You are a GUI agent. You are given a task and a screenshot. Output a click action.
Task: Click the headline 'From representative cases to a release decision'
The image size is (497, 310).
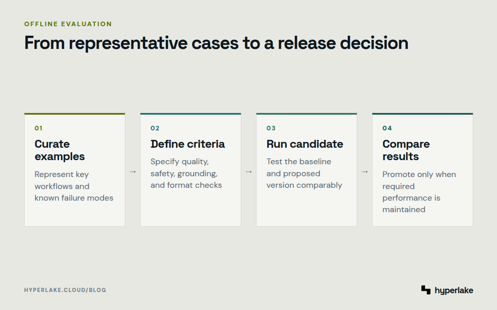point(216,43)
